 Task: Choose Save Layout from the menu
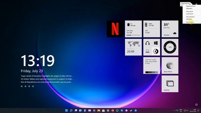(x=189, y=12)
